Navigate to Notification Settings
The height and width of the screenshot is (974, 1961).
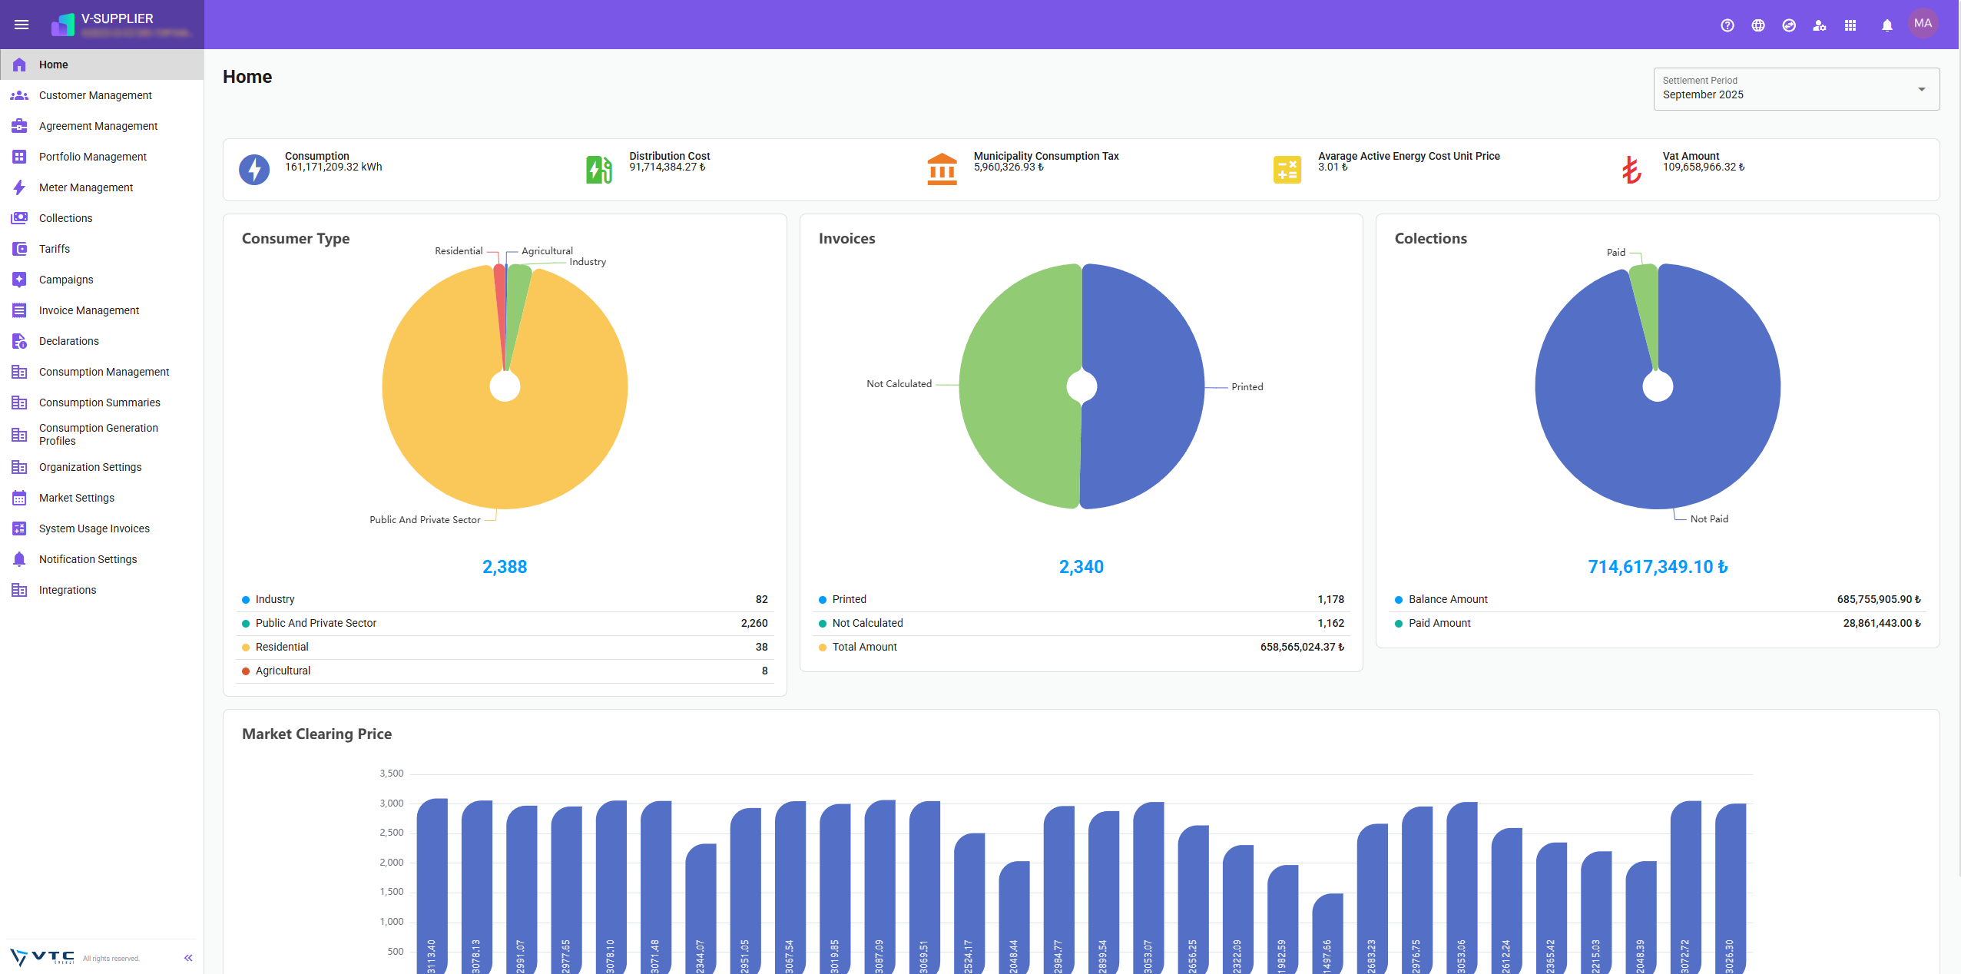88,559
